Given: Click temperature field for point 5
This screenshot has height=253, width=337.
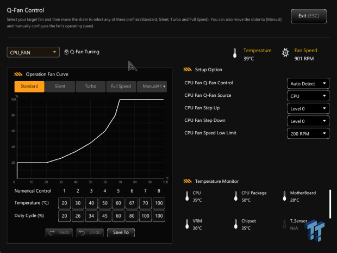Looking at the screenshot, I should tap(118, 203).
